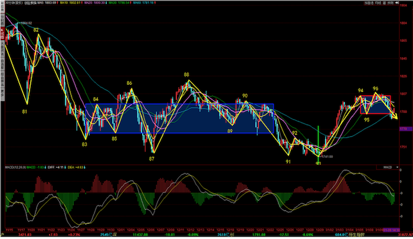Select the wave peak label 88
Screen dimensions: 413x239
[186, 75]
